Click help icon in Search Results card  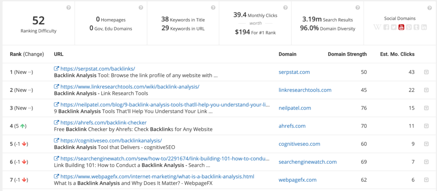click(358, 8)
